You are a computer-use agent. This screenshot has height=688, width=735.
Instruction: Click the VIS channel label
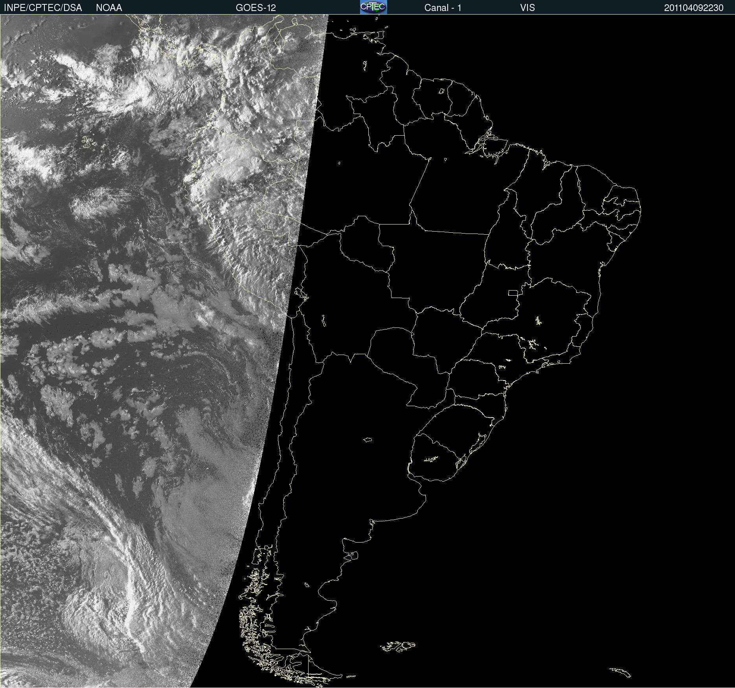[527, 8]
